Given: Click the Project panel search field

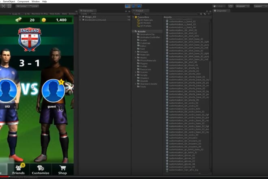Looking at the screenshot, I should 171,14.
